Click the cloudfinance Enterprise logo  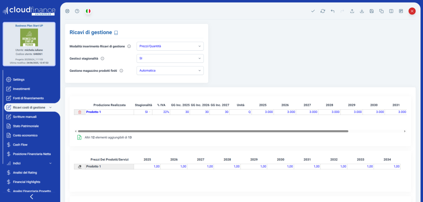click(29, 11)
